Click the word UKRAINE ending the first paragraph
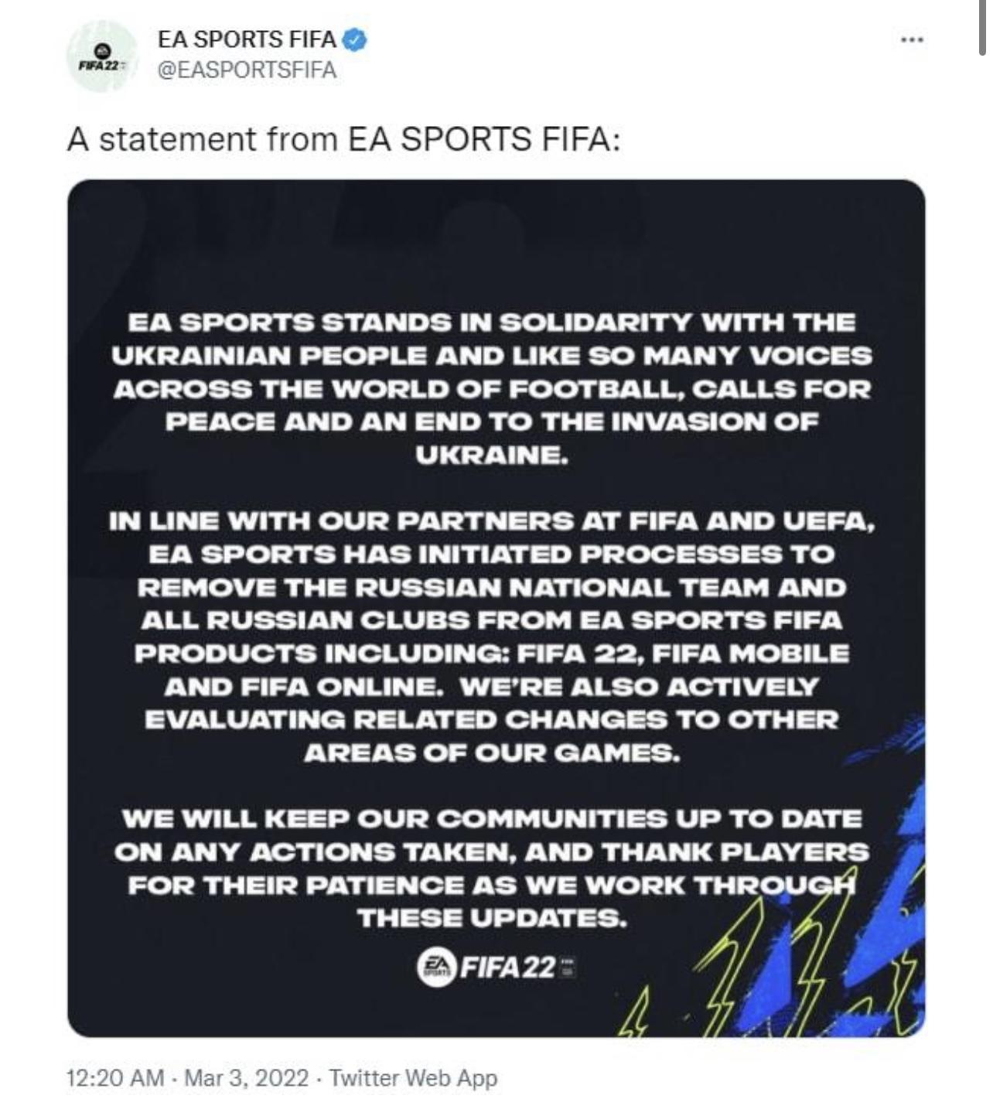 (492, 455)
